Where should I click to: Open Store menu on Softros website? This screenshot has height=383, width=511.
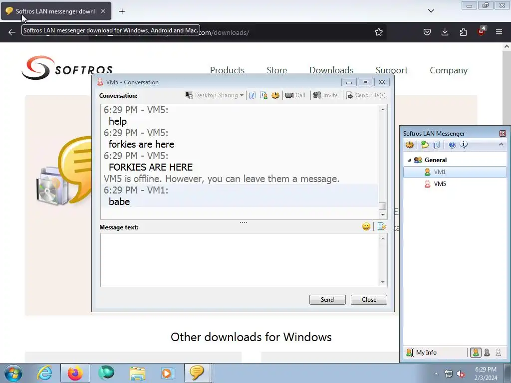276,70
